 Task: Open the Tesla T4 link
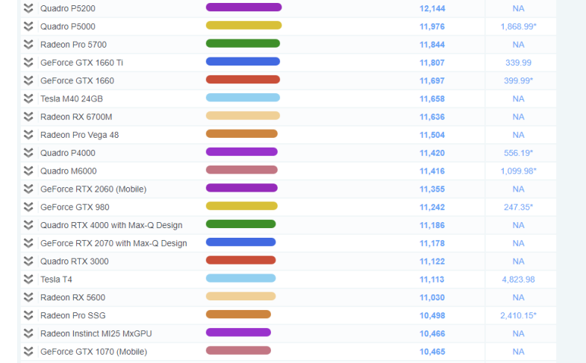click(x=56, y=280)
